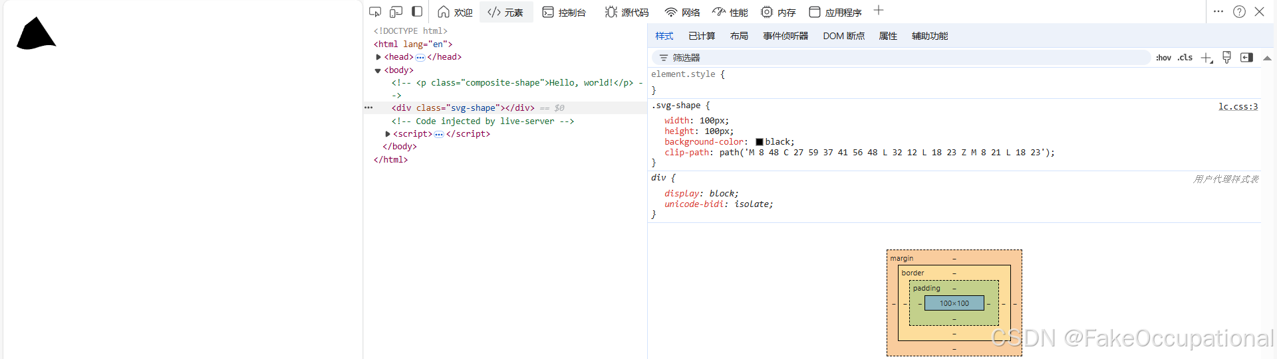Select the 事件侦听器 (Event Listeners) sub-tab

point(785,36)
